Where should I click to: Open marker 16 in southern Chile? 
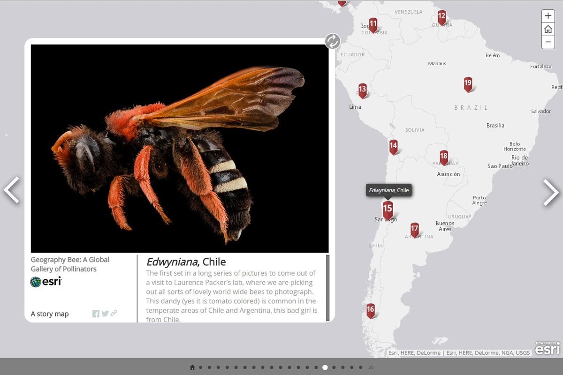coord(371,310)
